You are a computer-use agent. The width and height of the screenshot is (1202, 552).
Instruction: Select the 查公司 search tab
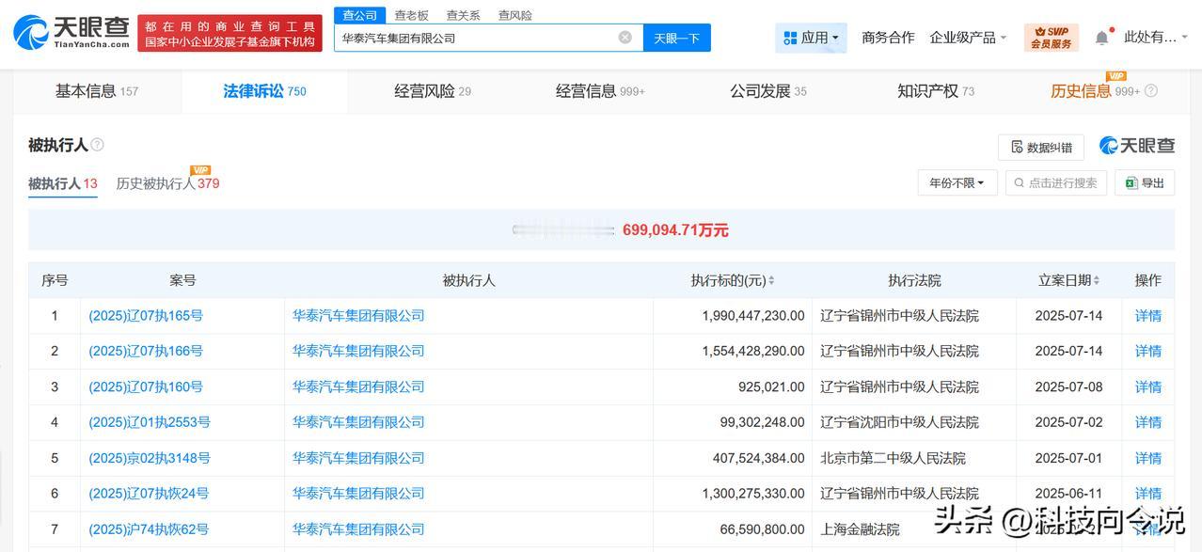(x=359, y=15)
